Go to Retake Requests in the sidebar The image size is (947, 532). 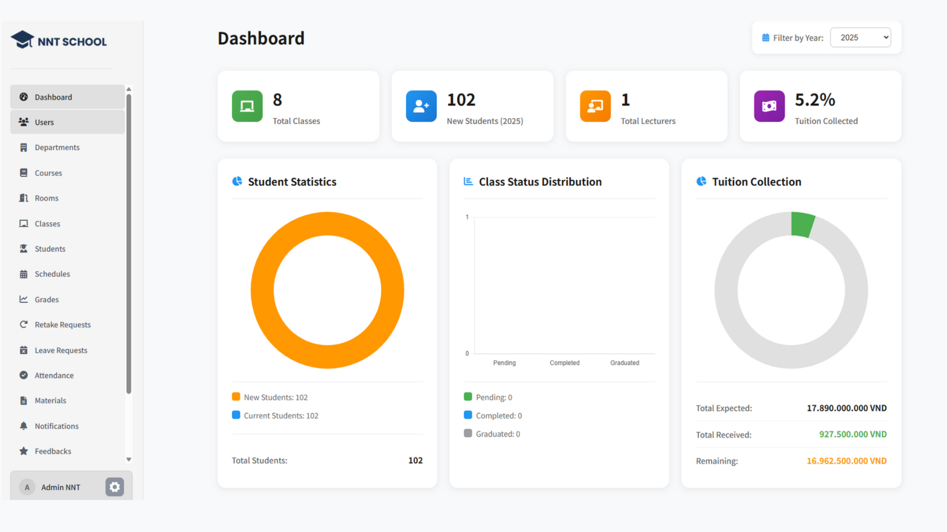coord(62,325)
